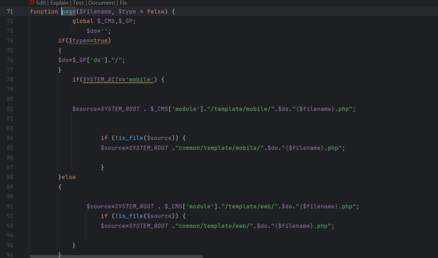Click line number 78 in the gutter
This screenshot has height=258, width=438.
[10, 79]
